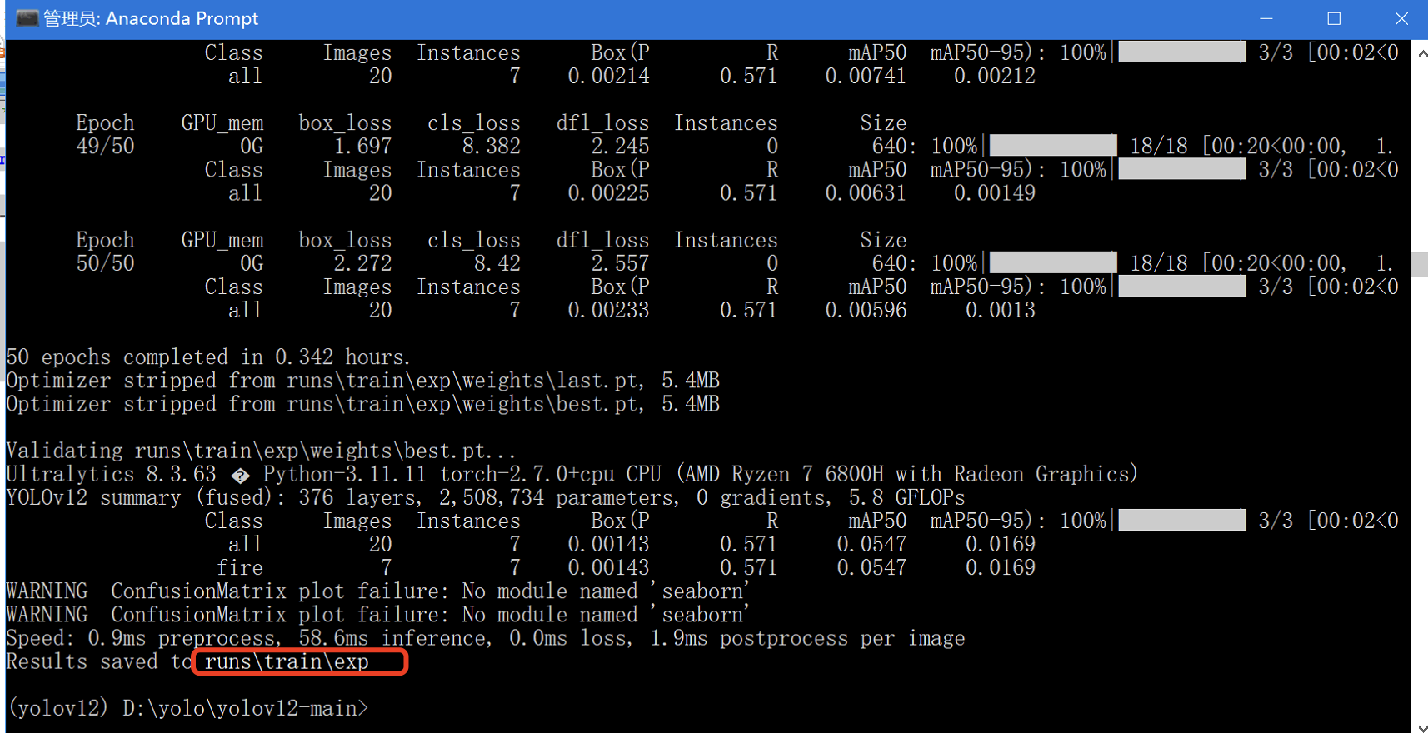Image resolution: width=1428 pixels, height=733 pixels.
Task: Click the epoch '49/50' value
Action: [x=105, y=147]
